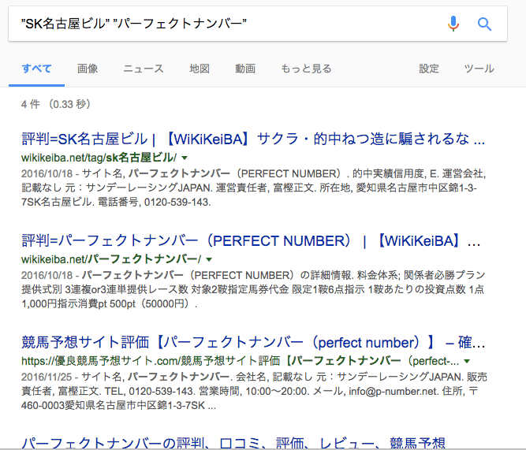Screen dimensions: 526x450
Task: Switch to the ニュース tab
Action: 144,69
